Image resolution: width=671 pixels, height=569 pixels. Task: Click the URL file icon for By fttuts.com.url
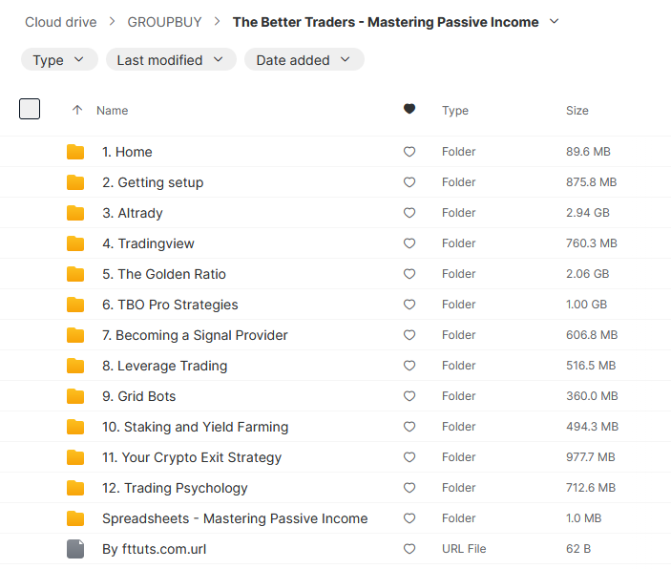pos(75,549)
